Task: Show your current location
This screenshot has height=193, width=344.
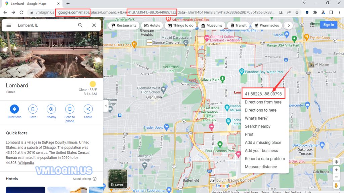Action: (x=336, y=162)
